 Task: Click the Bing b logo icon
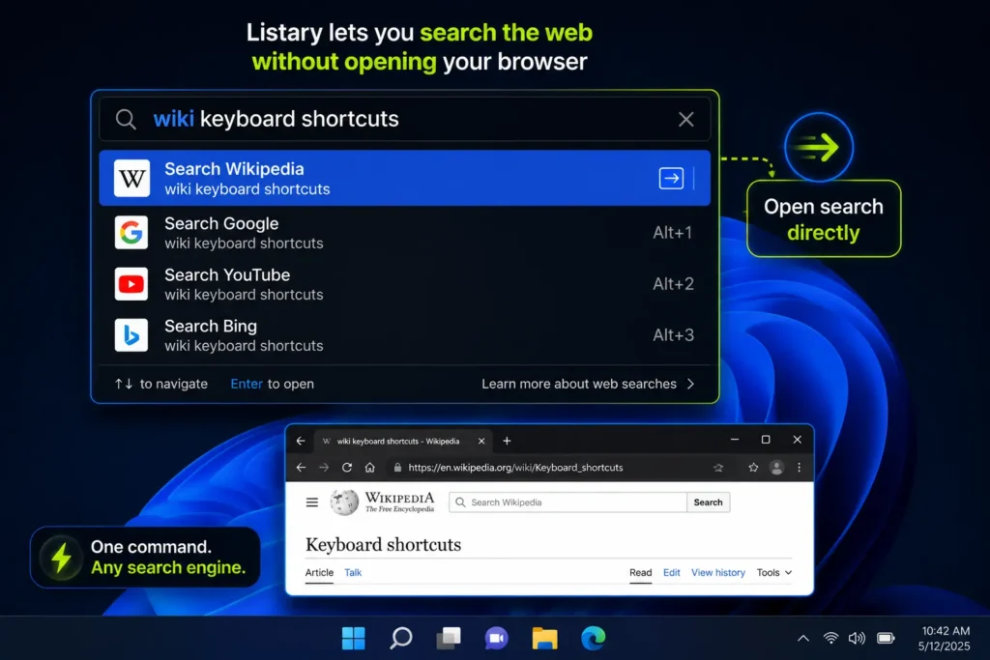tap(131, 335)
